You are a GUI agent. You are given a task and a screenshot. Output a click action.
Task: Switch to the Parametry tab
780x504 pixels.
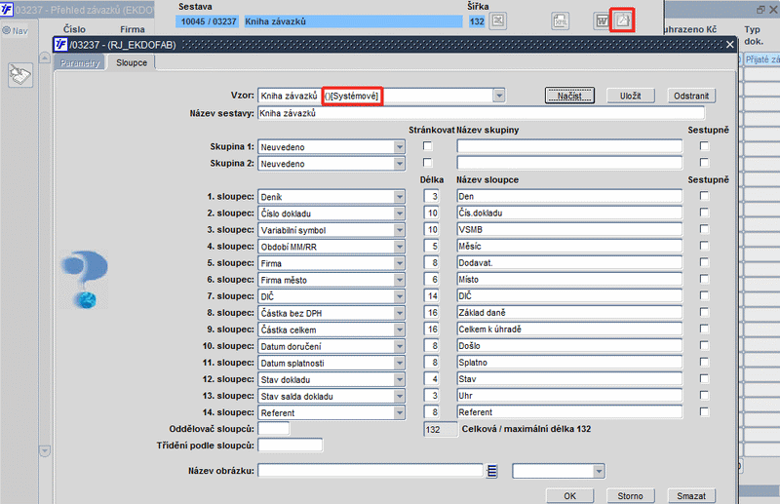coord(80,62)
